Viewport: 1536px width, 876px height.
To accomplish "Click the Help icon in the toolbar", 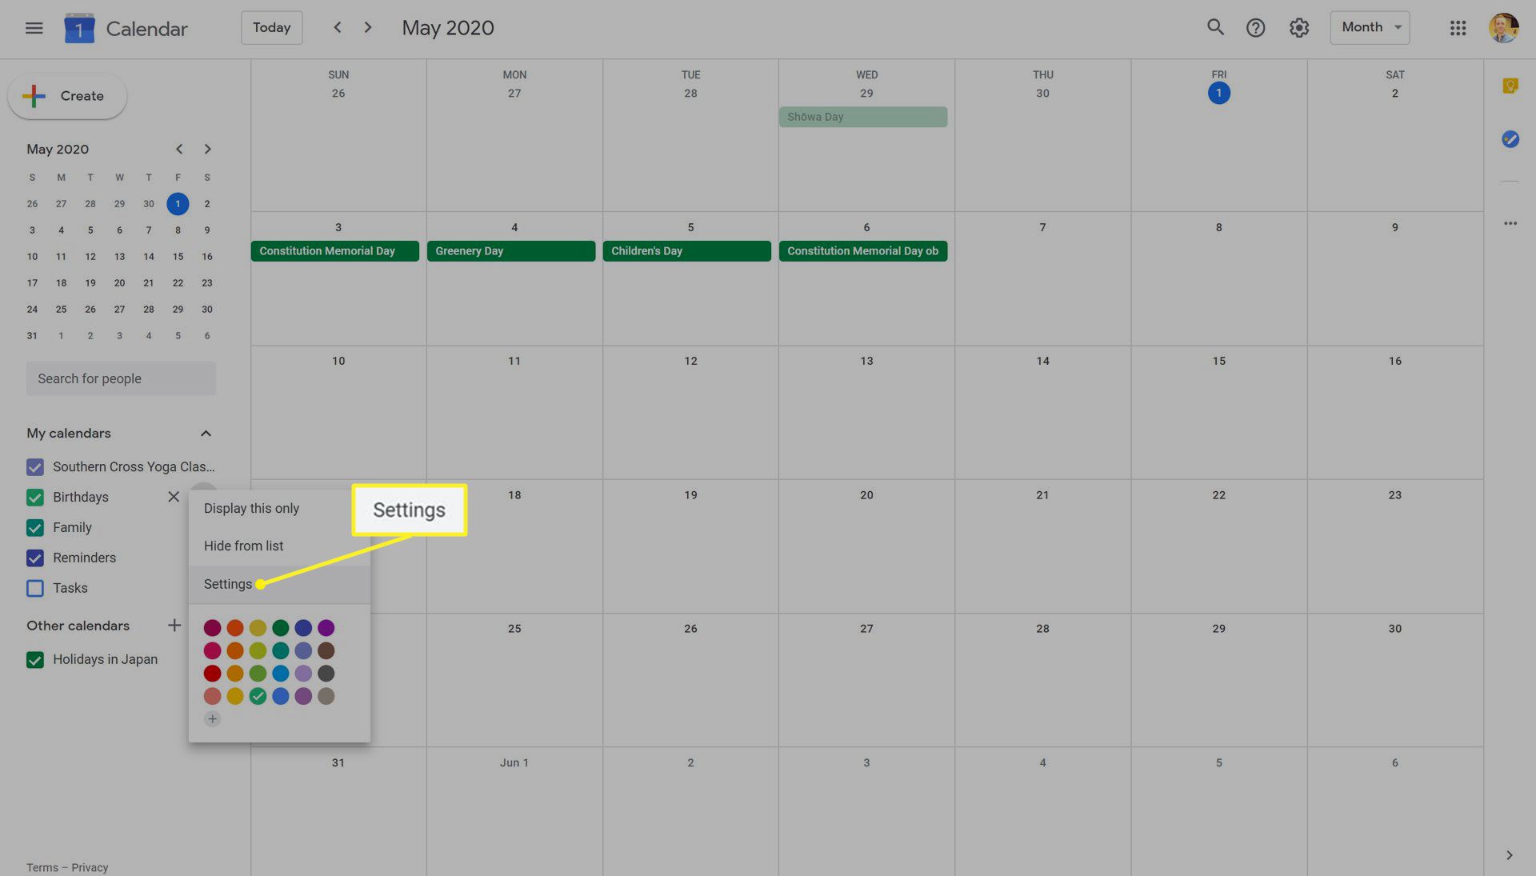I will [x=1255, y=27].
